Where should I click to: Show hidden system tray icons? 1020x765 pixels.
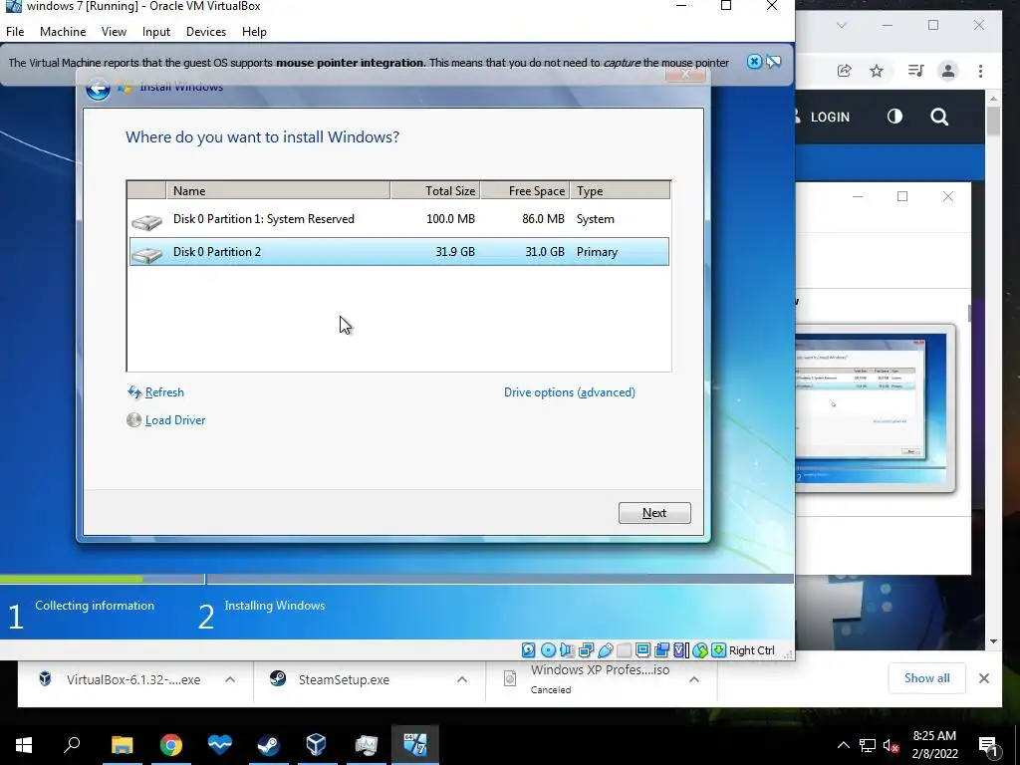[x=843, y=745]
